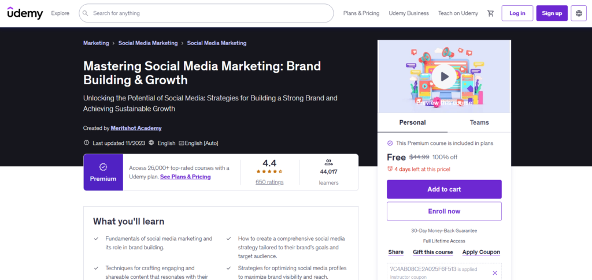This screenshot has width=592, height=280.
Task: Click the premium check icon in sidebar
Action: [x=390, y=143]
